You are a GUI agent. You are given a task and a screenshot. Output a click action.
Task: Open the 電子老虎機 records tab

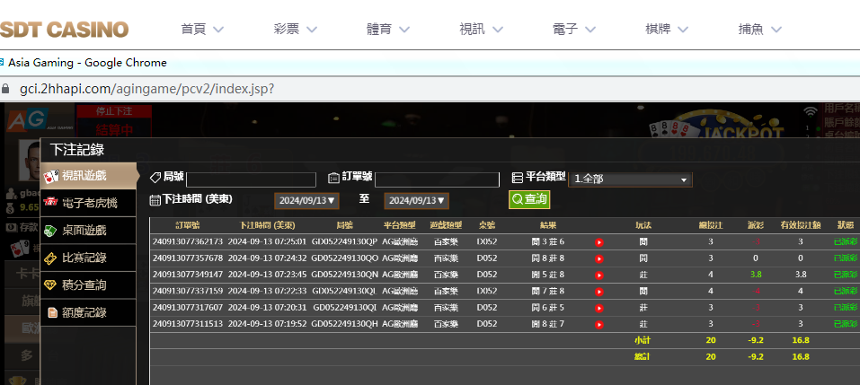pos(89,203)
